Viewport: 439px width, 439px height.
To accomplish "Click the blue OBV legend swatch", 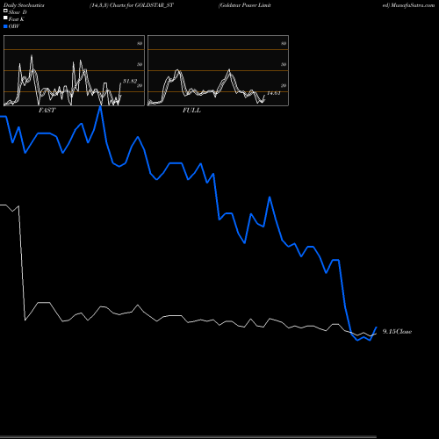I will pyautogui.click(x=5, y=26).
